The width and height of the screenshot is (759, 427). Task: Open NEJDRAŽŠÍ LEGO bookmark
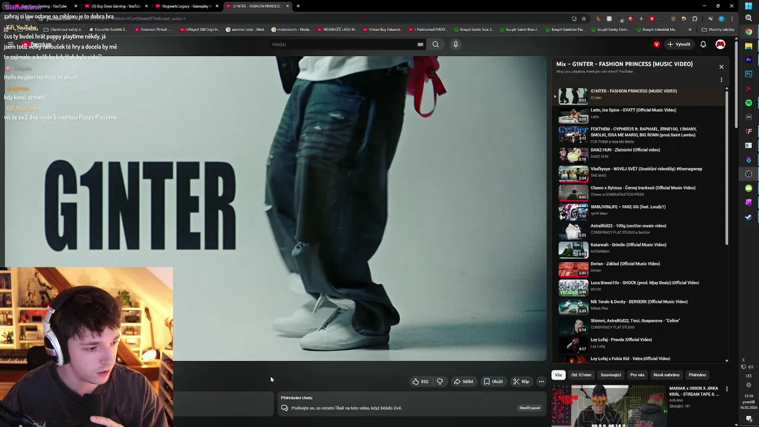pos(337,30)
